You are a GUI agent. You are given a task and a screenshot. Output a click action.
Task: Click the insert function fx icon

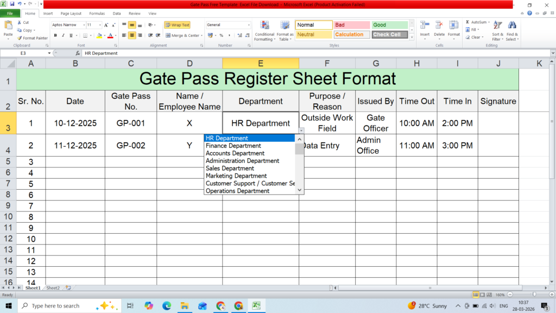pyautogui.click(x=78, y=53)
